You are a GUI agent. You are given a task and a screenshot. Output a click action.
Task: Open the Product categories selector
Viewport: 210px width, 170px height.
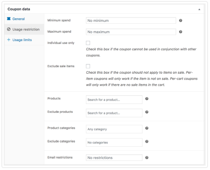(x=114, y=129)
